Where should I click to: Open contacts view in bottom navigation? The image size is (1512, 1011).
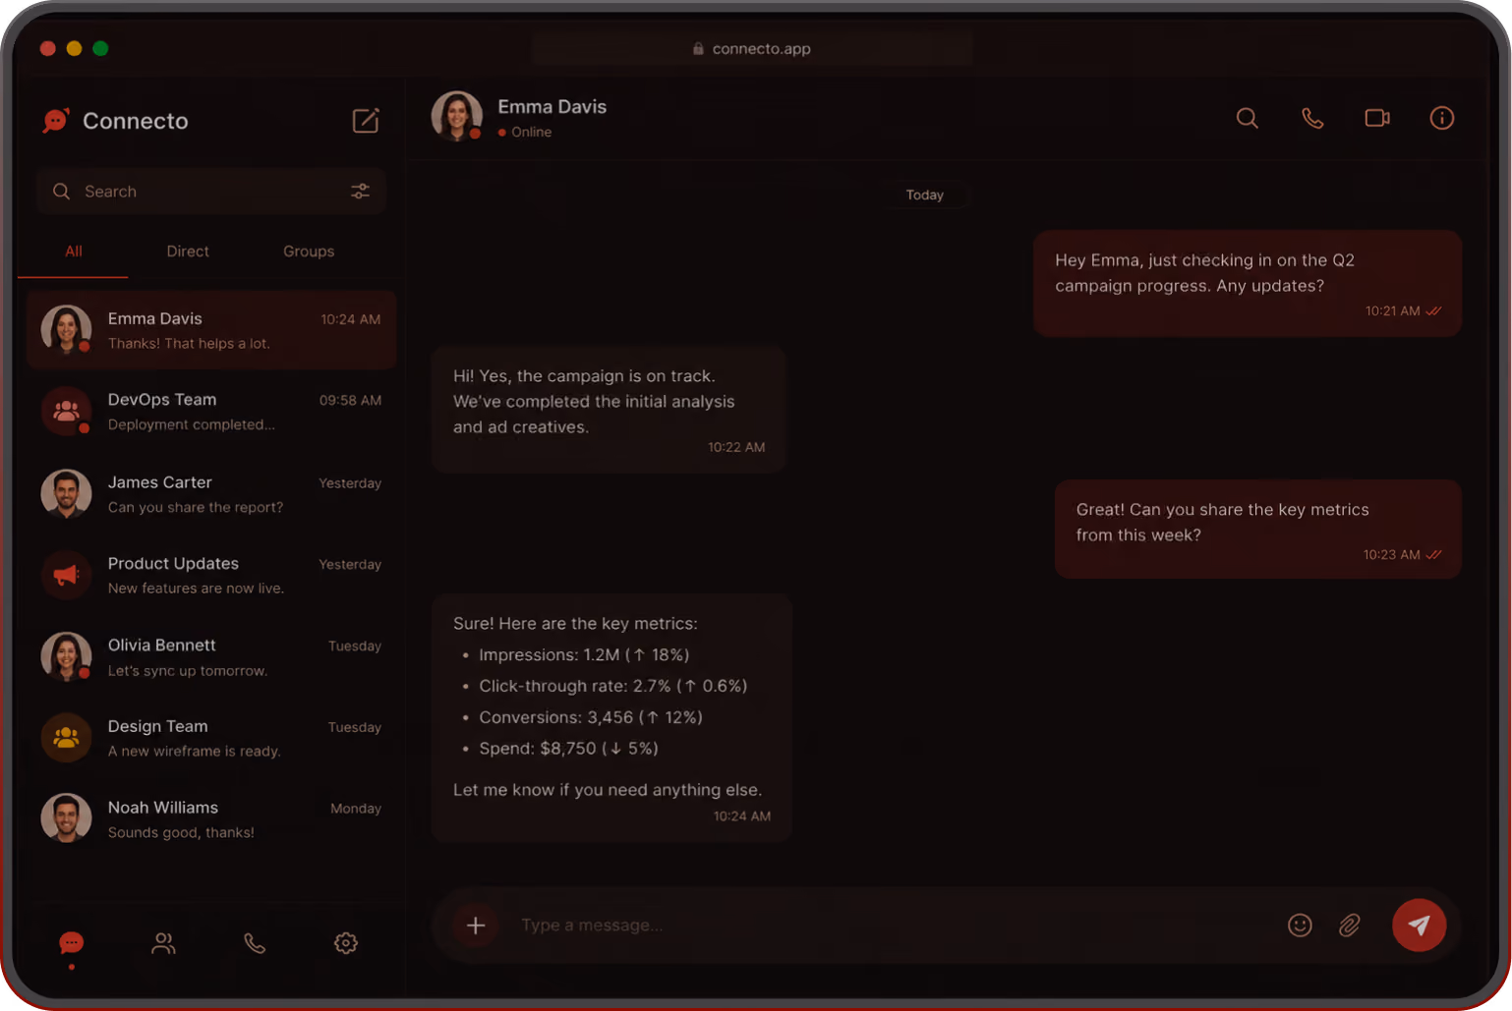click(x=163, y=944)
